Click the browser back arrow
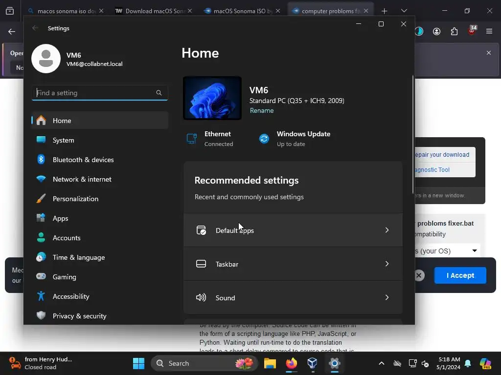This screenshot has height=375, width=501. pos(12,32)
